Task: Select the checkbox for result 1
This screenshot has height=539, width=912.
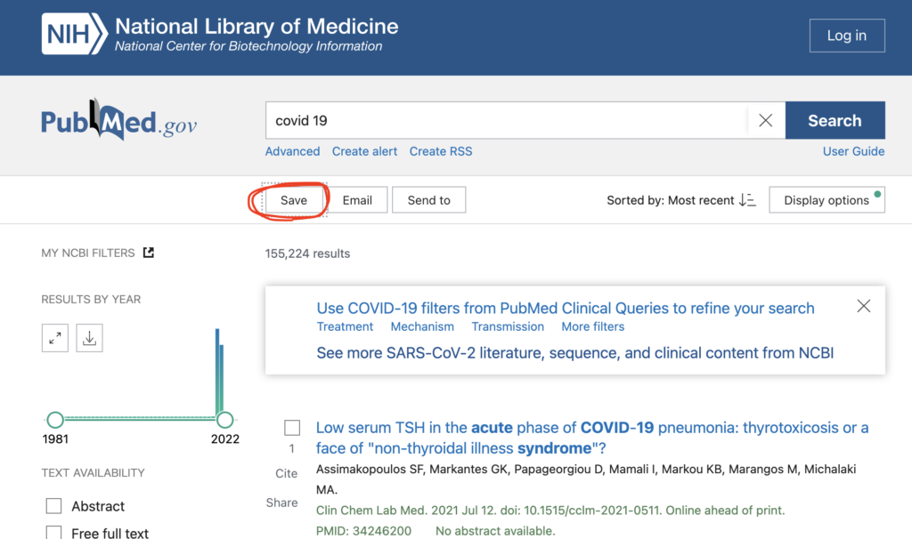Action: point(292,428)
